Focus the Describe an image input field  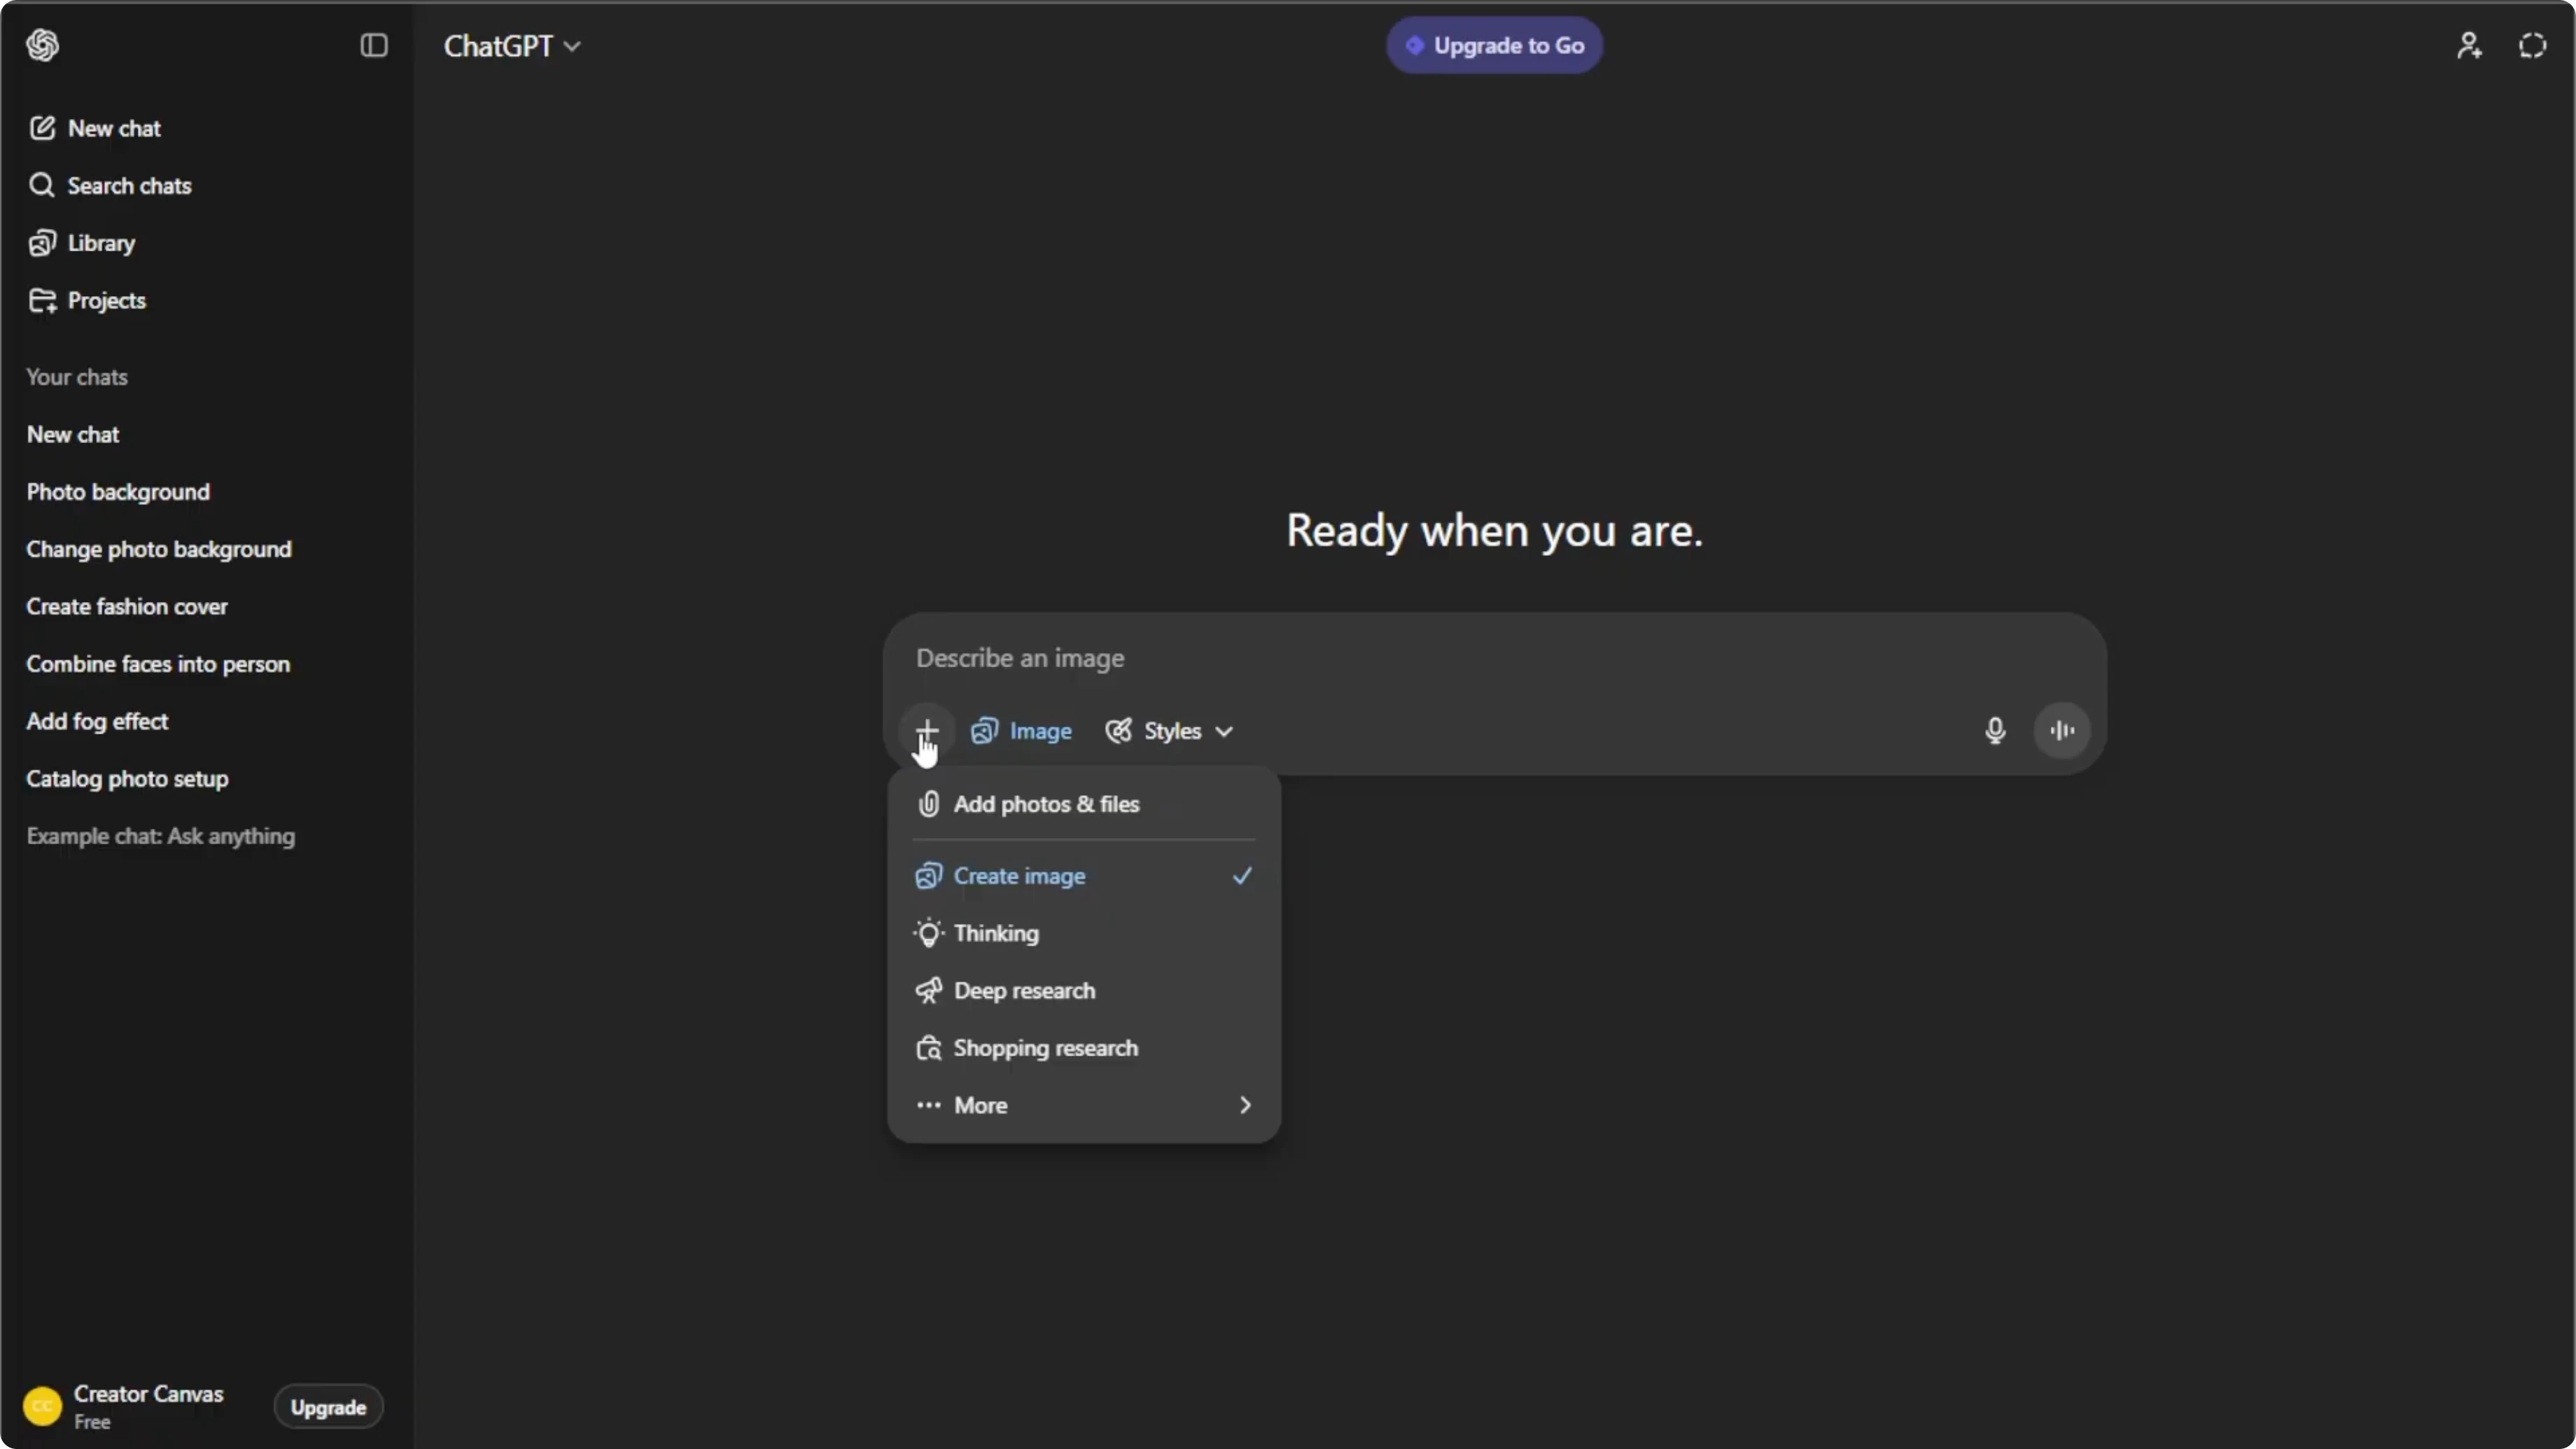coord(1494,658)
